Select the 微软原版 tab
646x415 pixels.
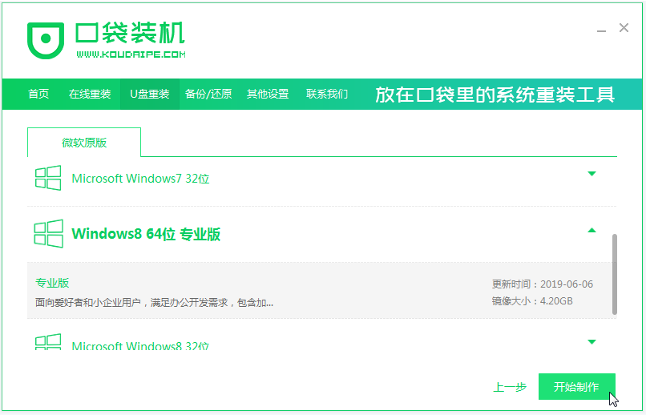pos(84,143)
